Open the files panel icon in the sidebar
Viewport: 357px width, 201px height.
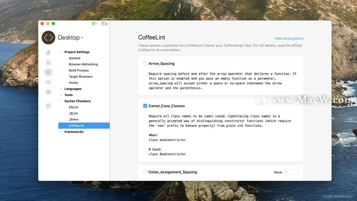tap(48, 53)
